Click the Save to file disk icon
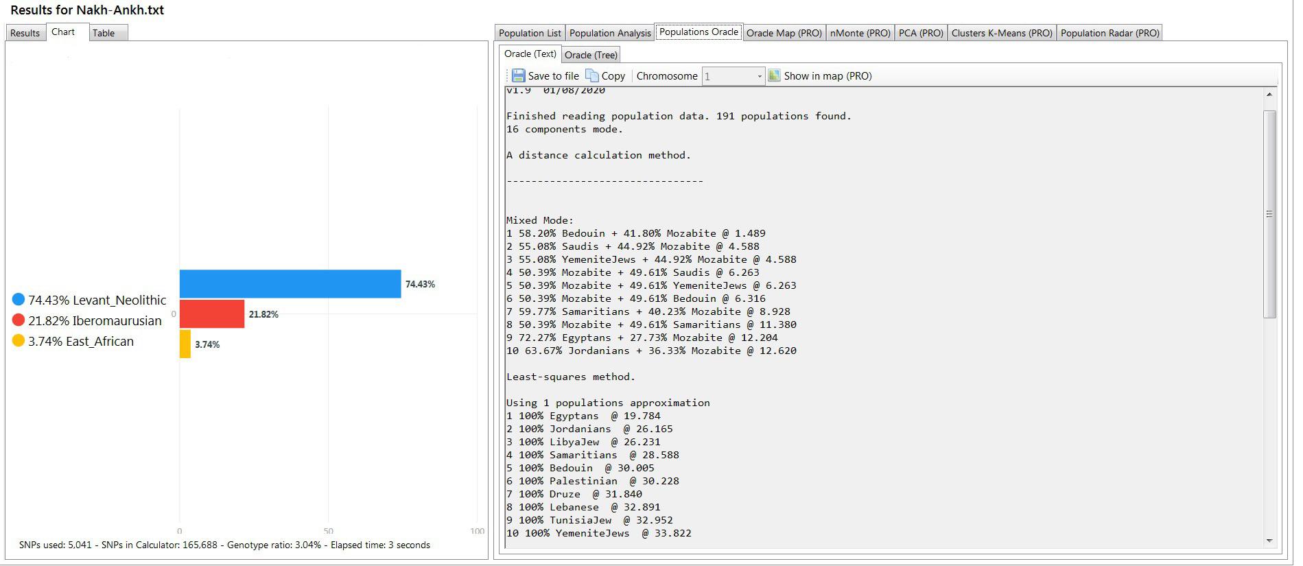The height and width of the screenshot is (566, 1303). pos(518,75)
